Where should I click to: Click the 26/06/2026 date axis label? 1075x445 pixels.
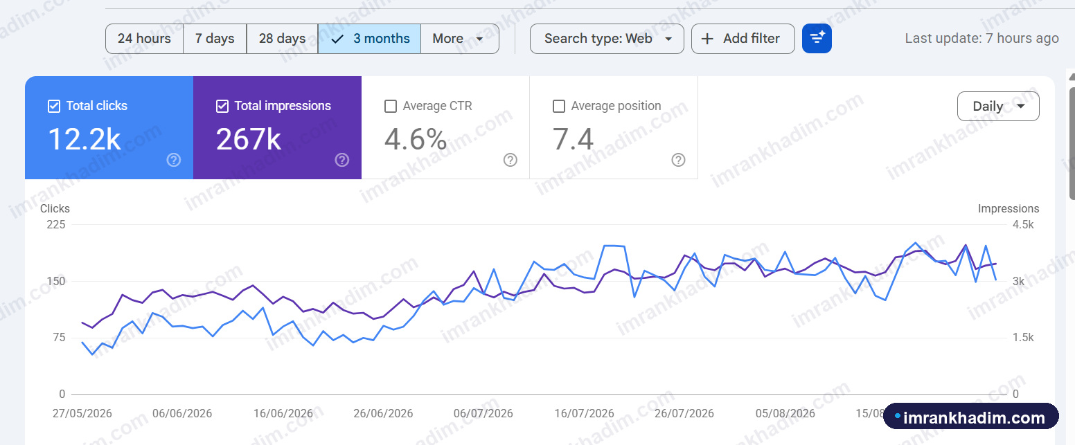click(383, 413)
